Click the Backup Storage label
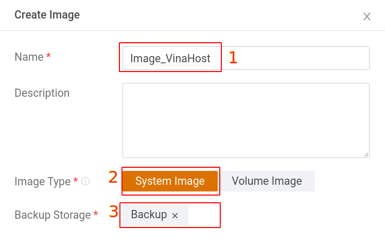This screenshot has width=385, height=245. pyautogui.click(x=52, y=215)
